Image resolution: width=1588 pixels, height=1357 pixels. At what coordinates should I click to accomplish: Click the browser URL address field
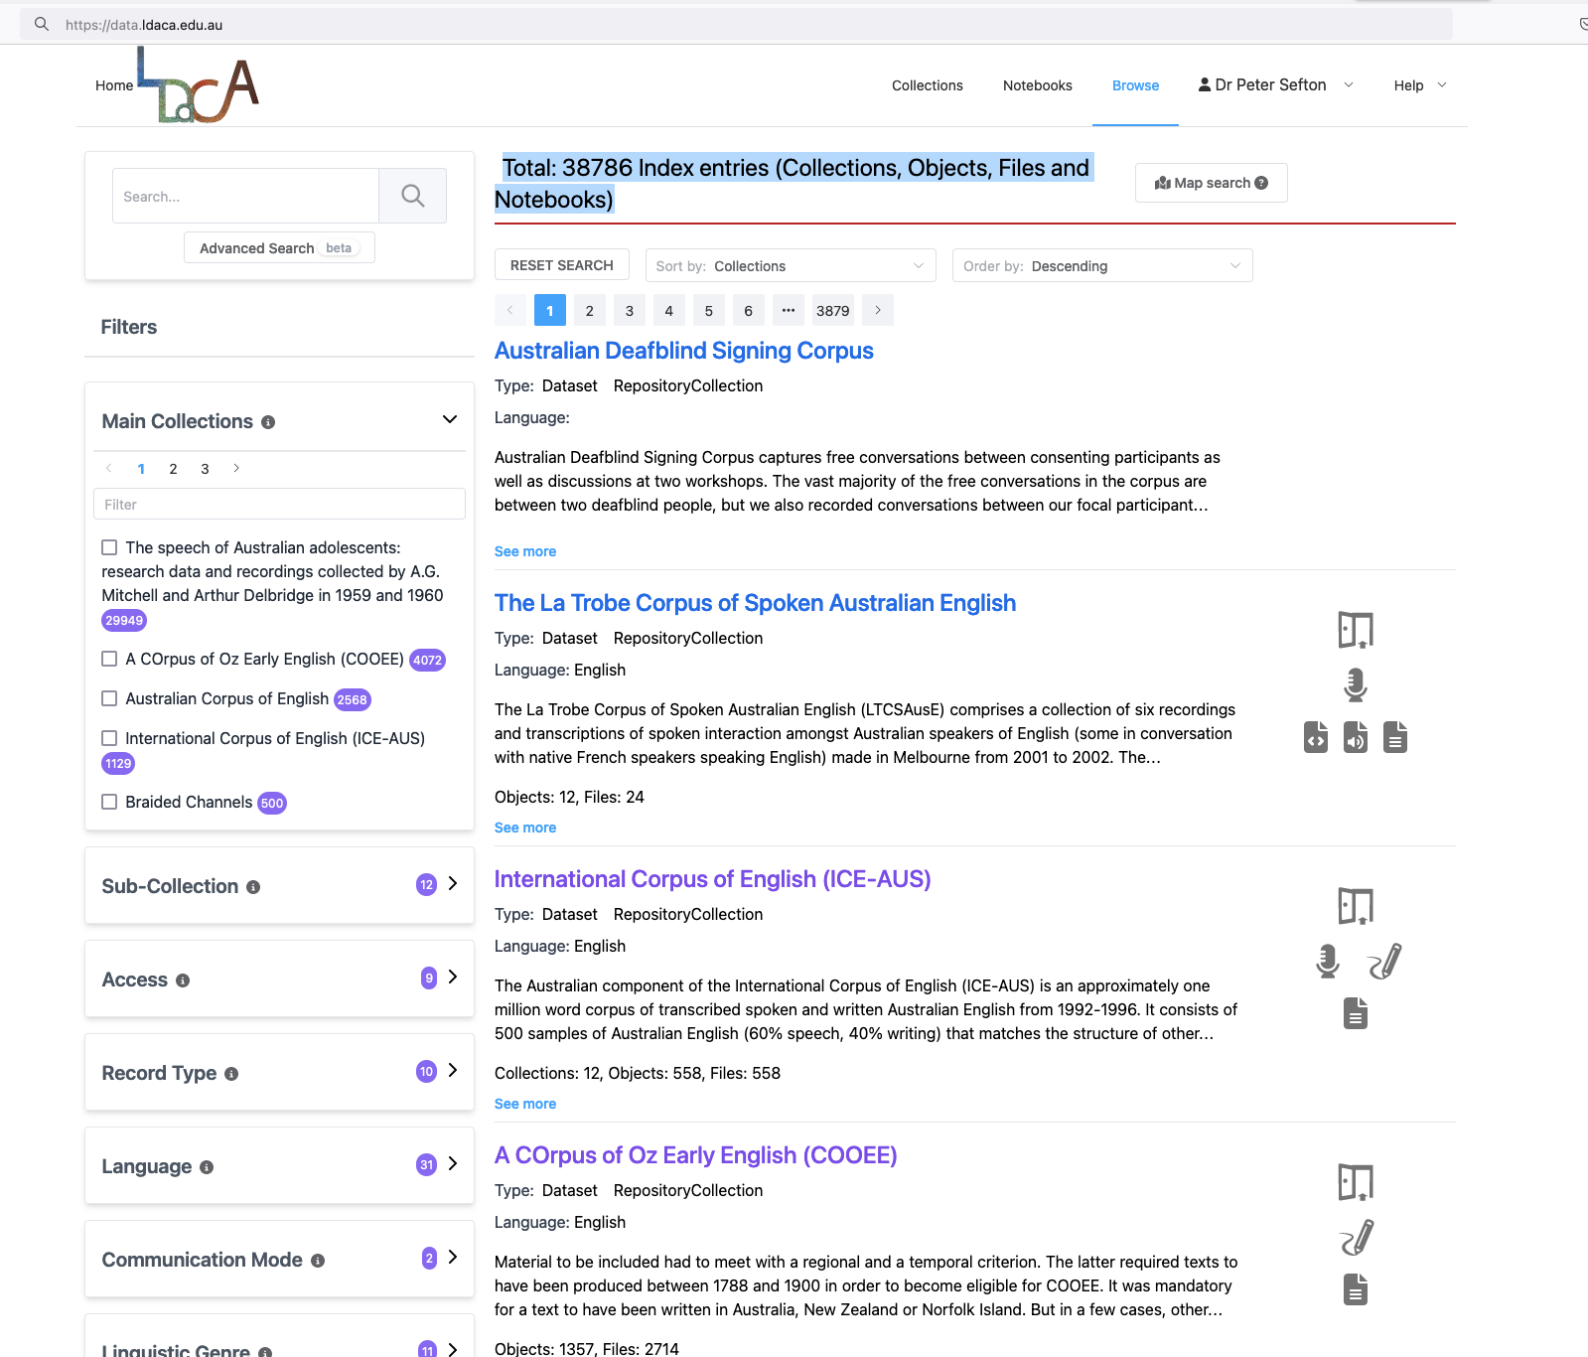point(735,24)
